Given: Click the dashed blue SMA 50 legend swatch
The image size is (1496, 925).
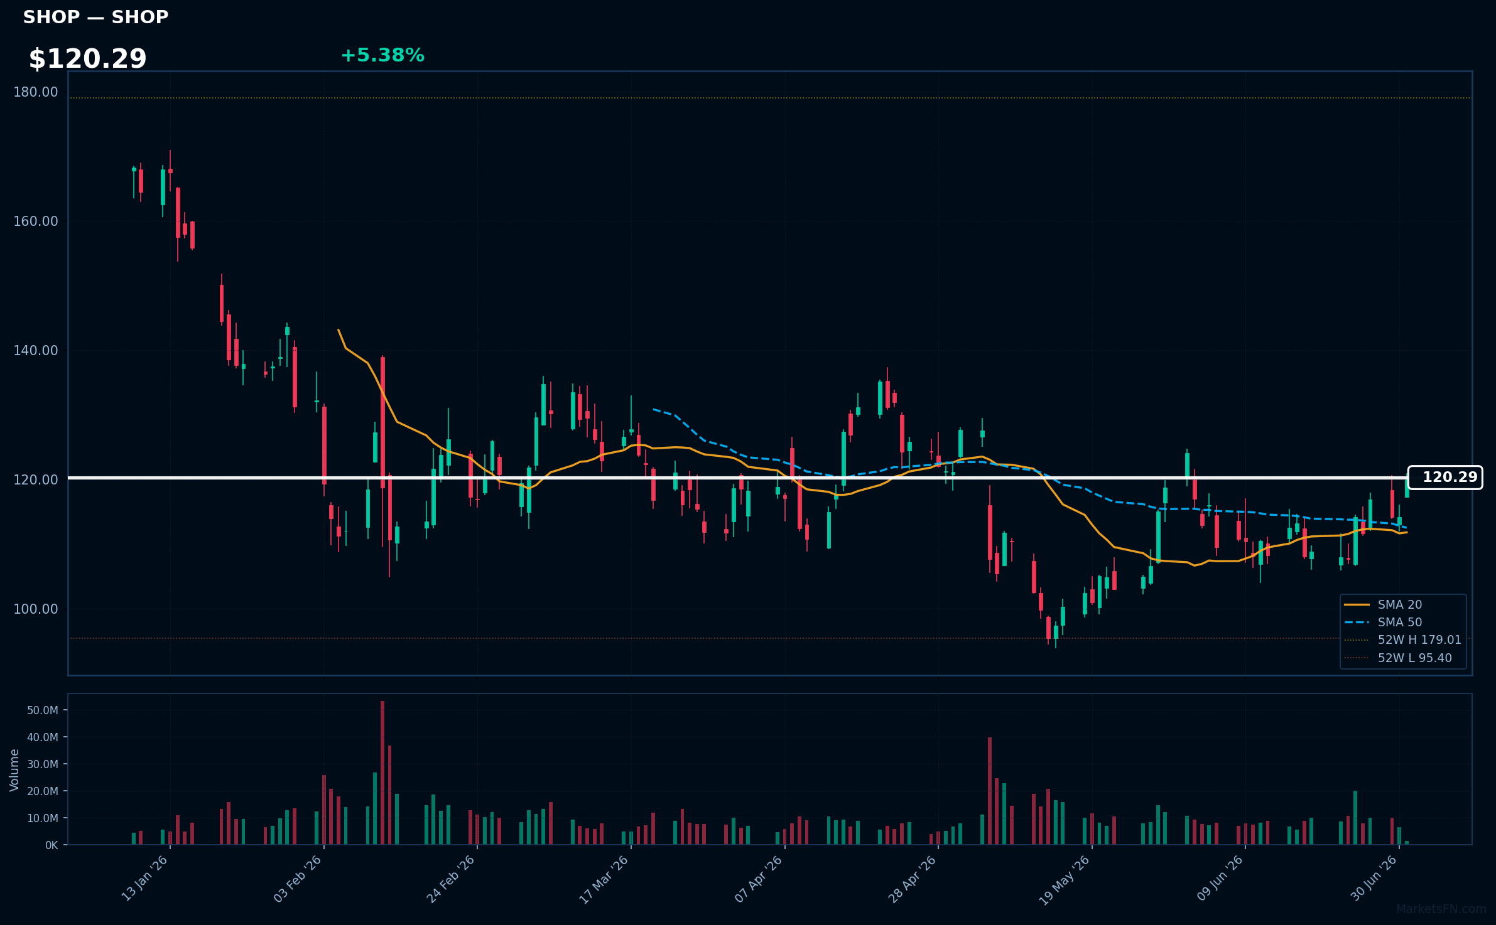Looking at the screenshot, I should [1357, 622].
